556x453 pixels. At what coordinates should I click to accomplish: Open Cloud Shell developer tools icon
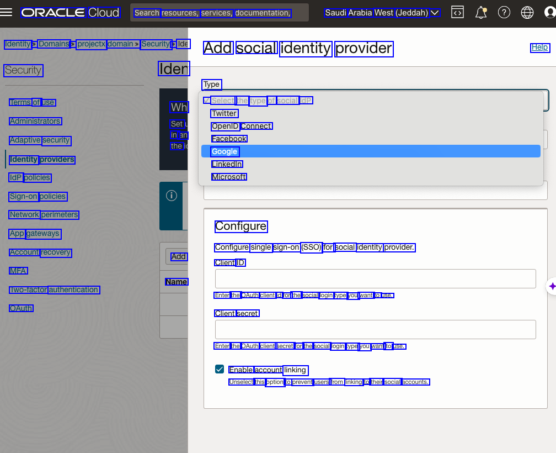(x=457, y=13)
